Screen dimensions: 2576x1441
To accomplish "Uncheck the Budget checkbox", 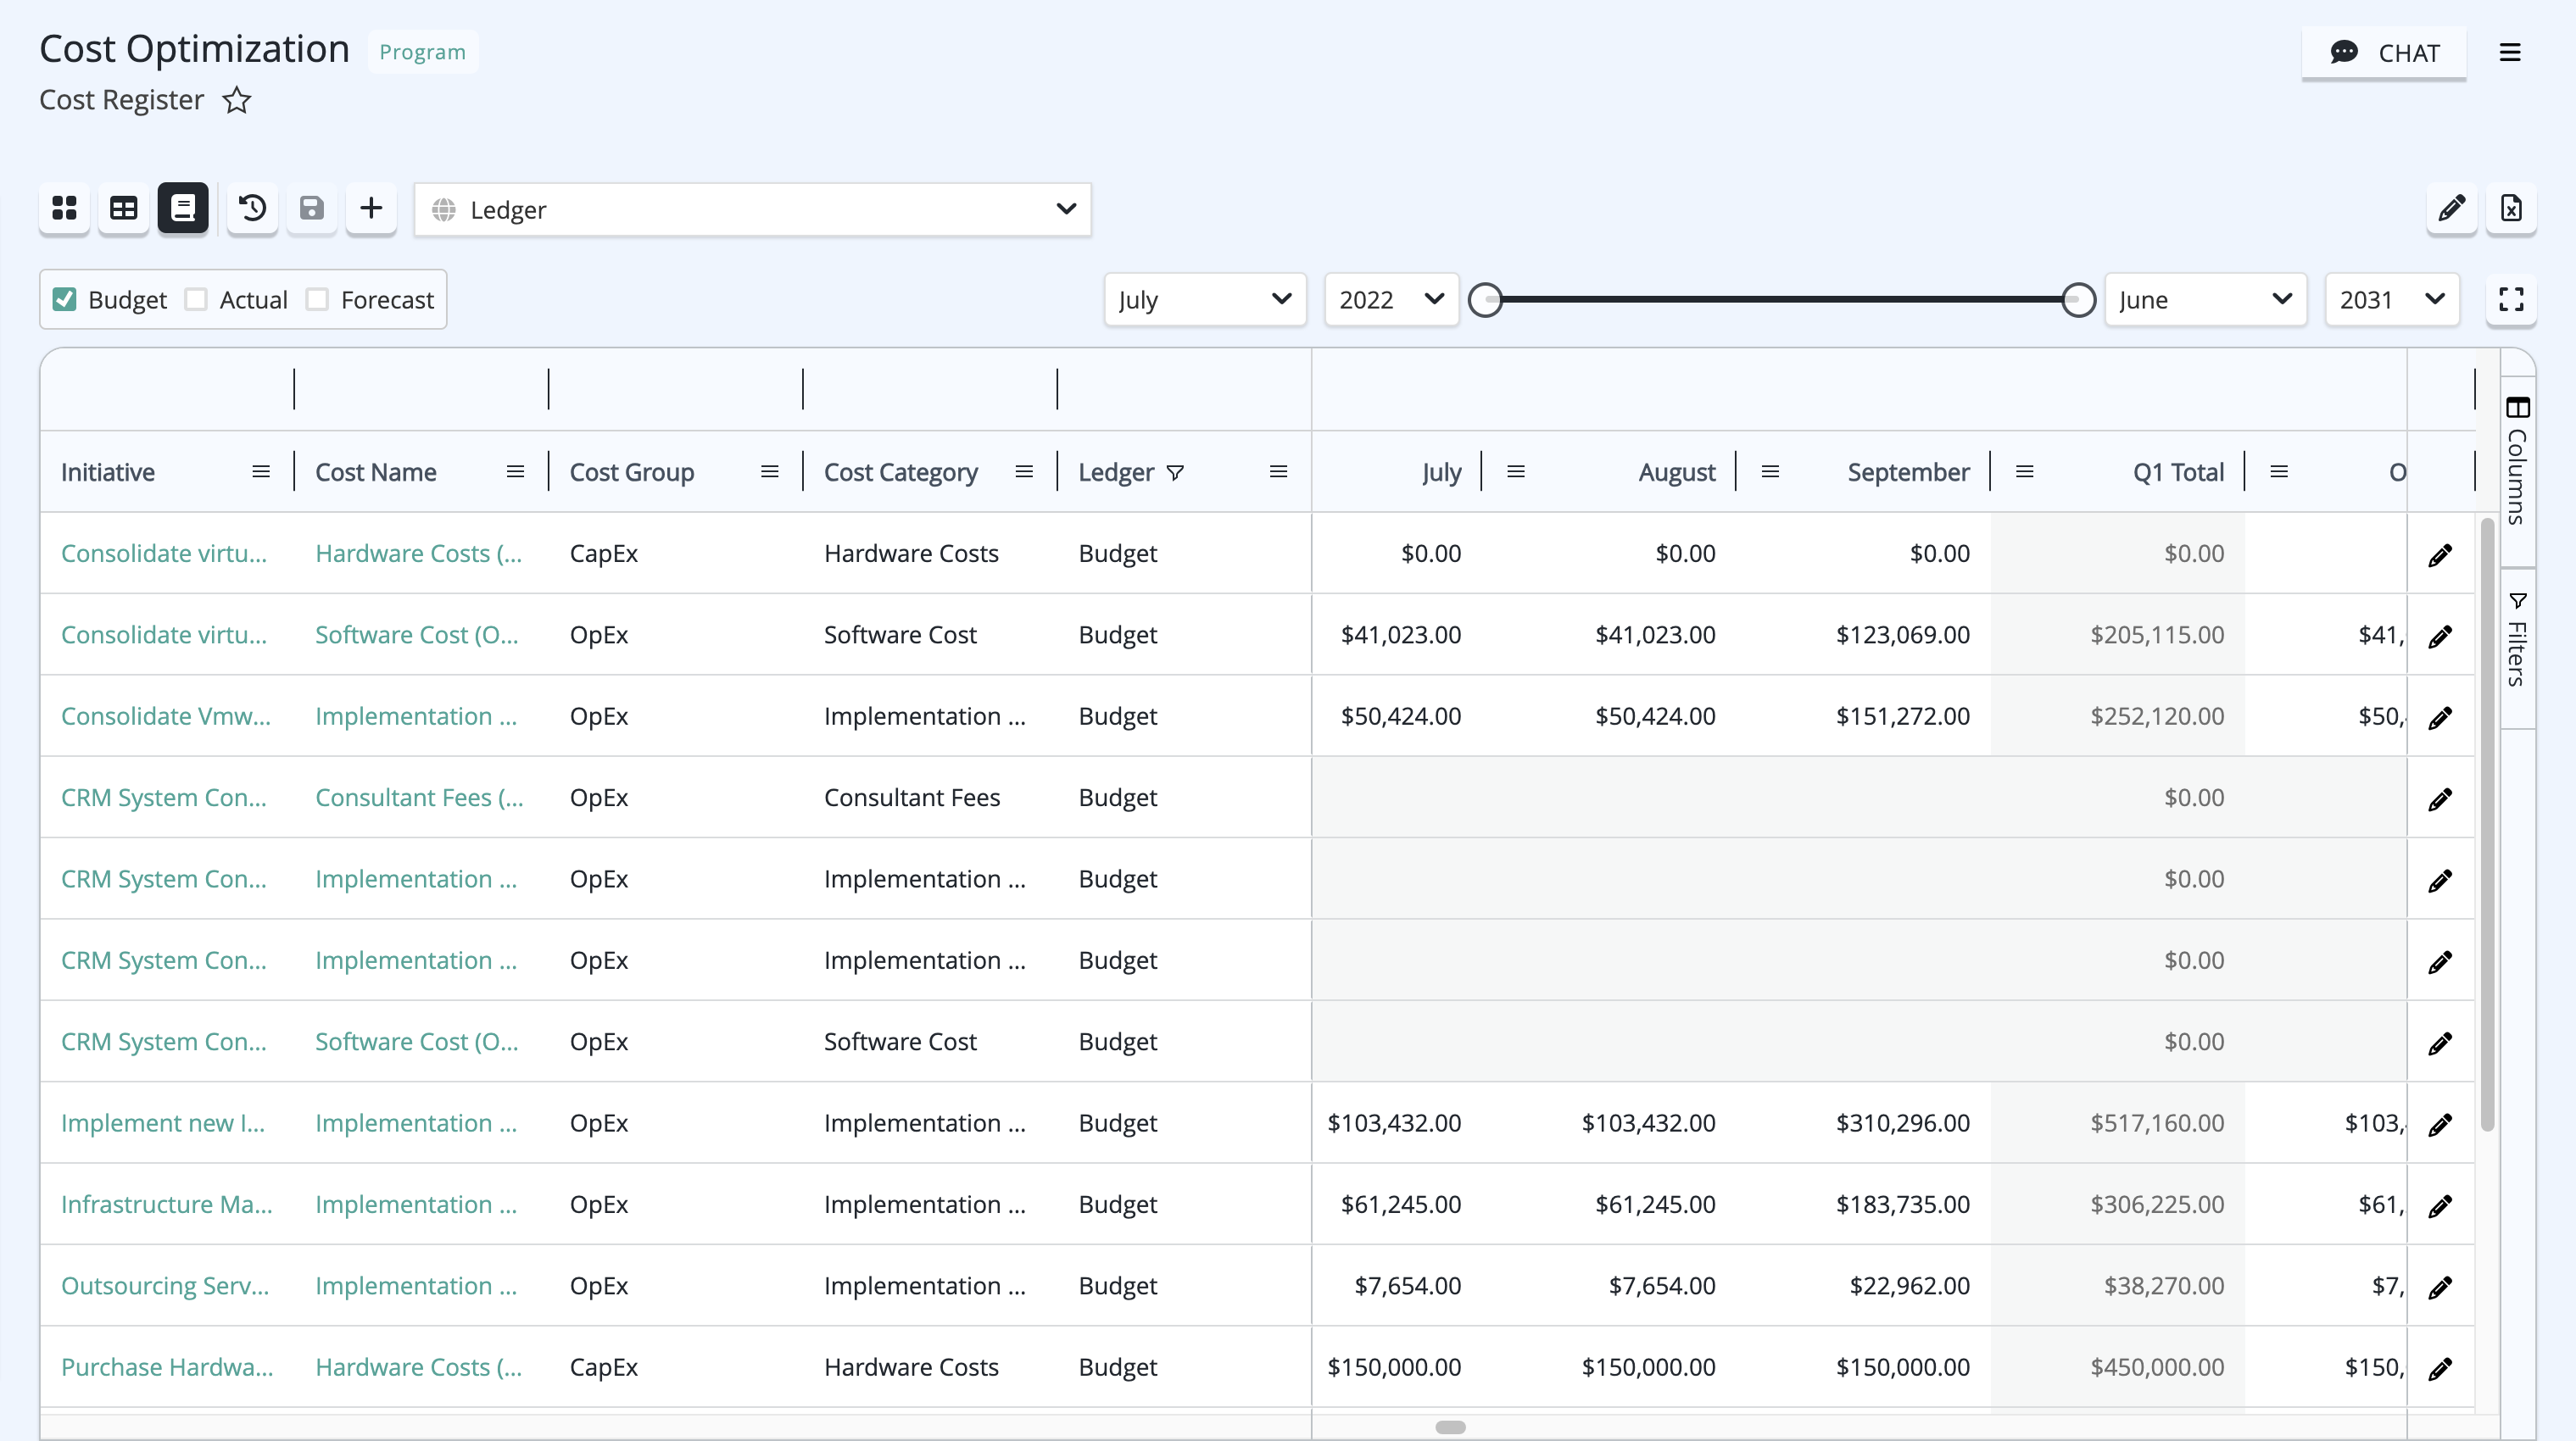I will tap(64, 299).
